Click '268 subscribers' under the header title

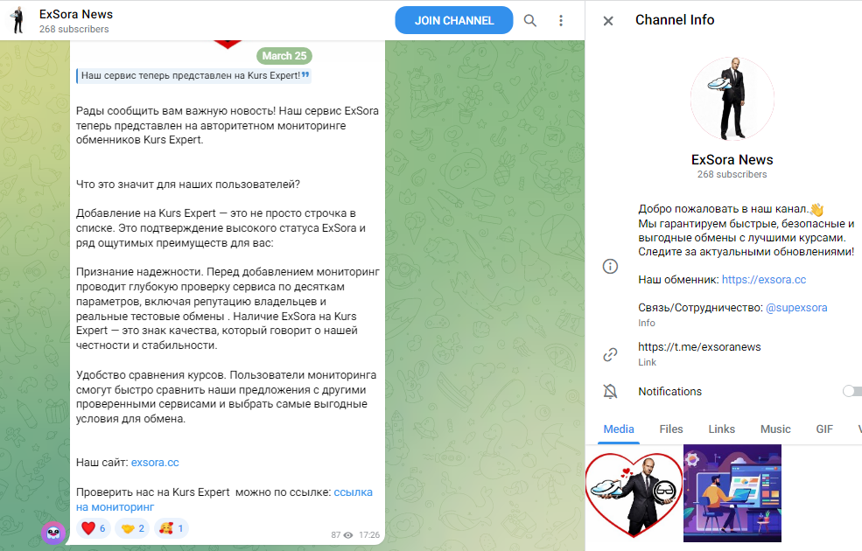(74, 29)
